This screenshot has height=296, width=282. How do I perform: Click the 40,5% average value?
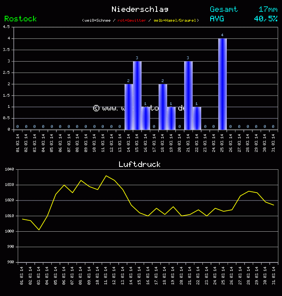265,18
